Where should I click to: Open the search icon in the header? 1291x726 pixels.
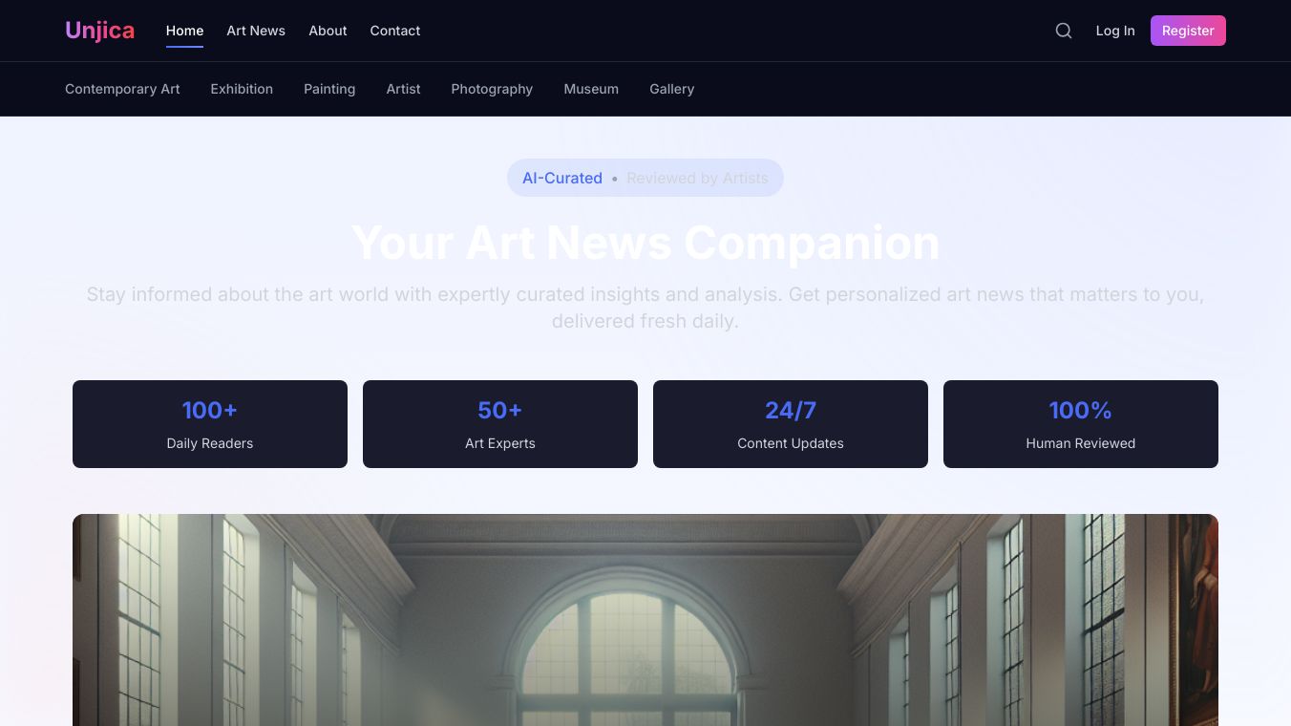click(1064, 31)
